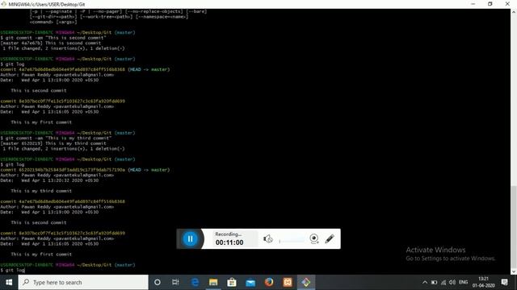Click 'This is my third commit' log message
Viewport: 517px width, 290px height.
point(41,191)
